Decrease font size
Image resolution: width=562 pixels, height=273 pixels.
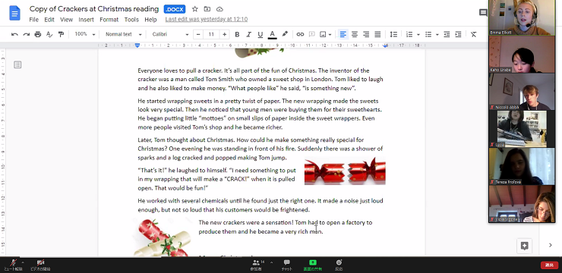[198, 34]
